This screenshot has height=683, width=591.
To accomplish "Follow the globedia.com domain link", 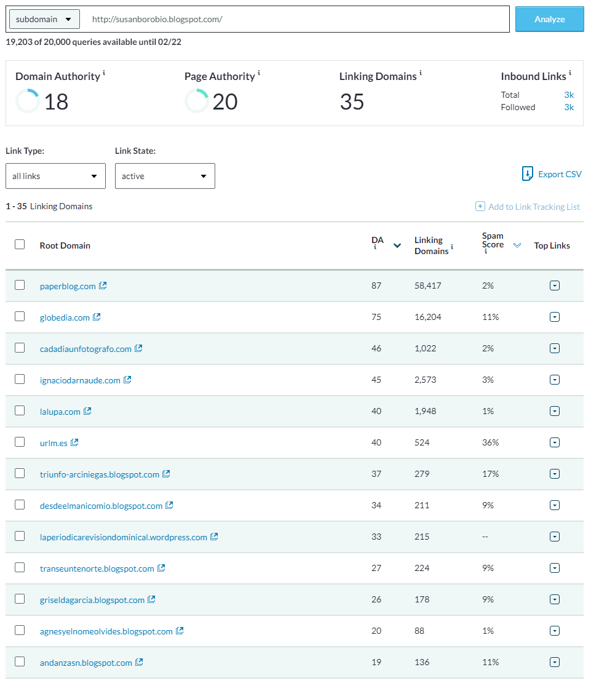I will click(64, 317).
